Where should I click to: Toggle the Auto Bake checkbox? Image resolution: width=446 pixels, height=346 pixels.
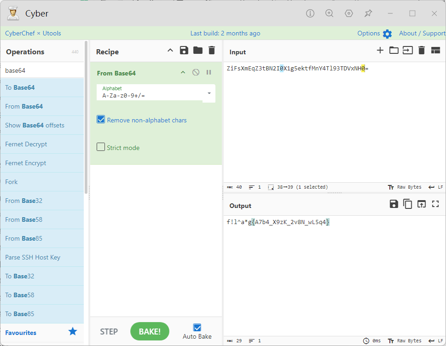coord(197,327)
